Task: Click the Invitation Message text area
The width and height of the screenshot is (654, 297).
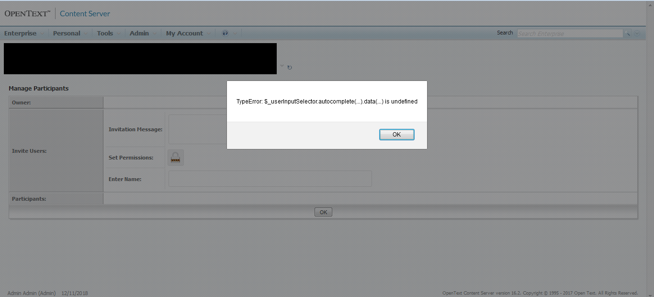Action: coord(197,129)
